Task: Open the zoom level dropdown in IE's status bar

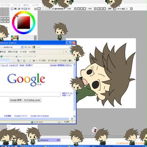Action: coord(72,122)
